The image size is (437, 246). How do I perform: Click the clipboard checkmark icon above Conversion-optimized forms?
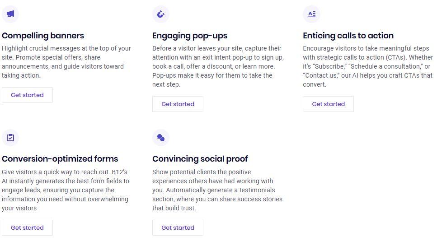coord(10,138)
